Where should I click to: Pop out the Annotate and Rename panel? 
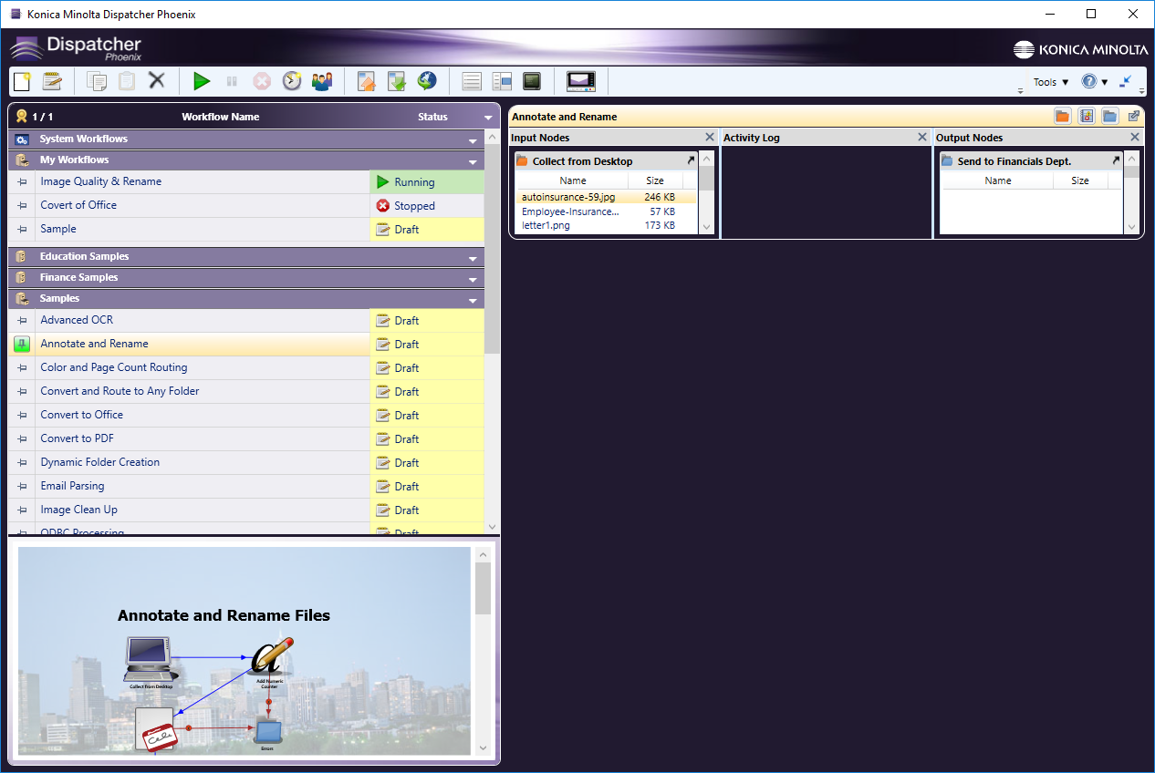[x=1134, y=116]
